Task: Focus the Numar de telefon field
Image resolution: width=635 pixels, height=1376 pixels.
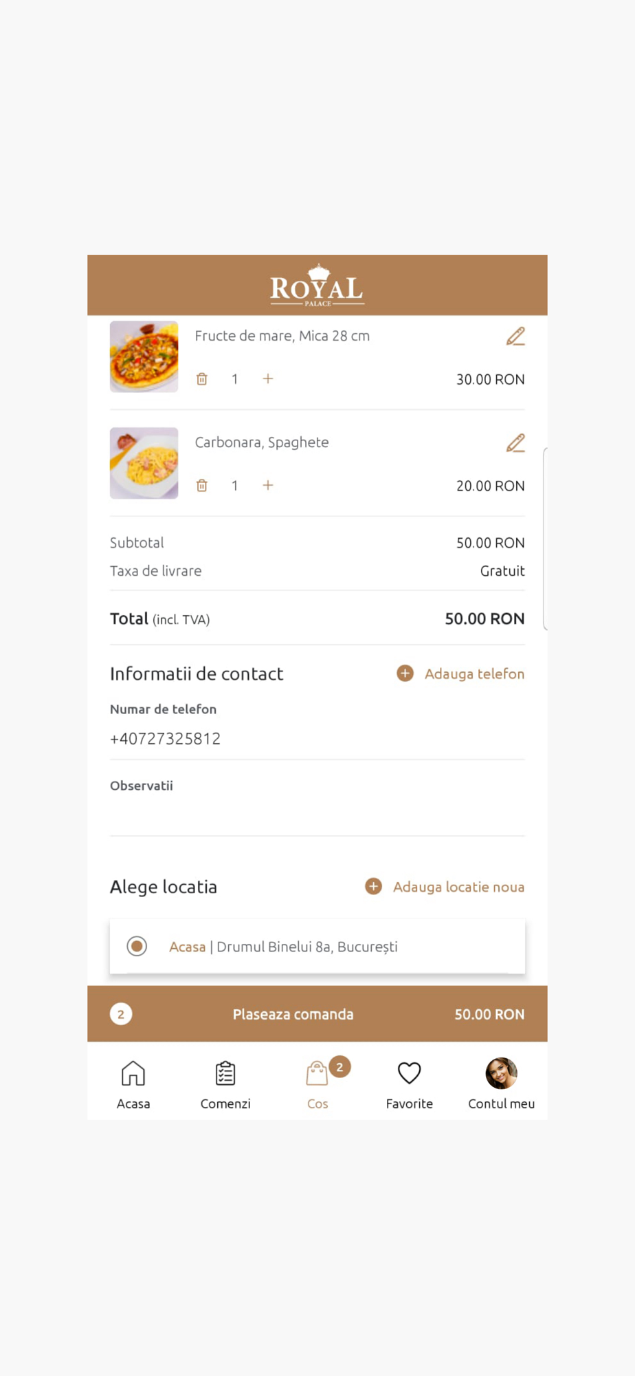Action: pos(317,739)
